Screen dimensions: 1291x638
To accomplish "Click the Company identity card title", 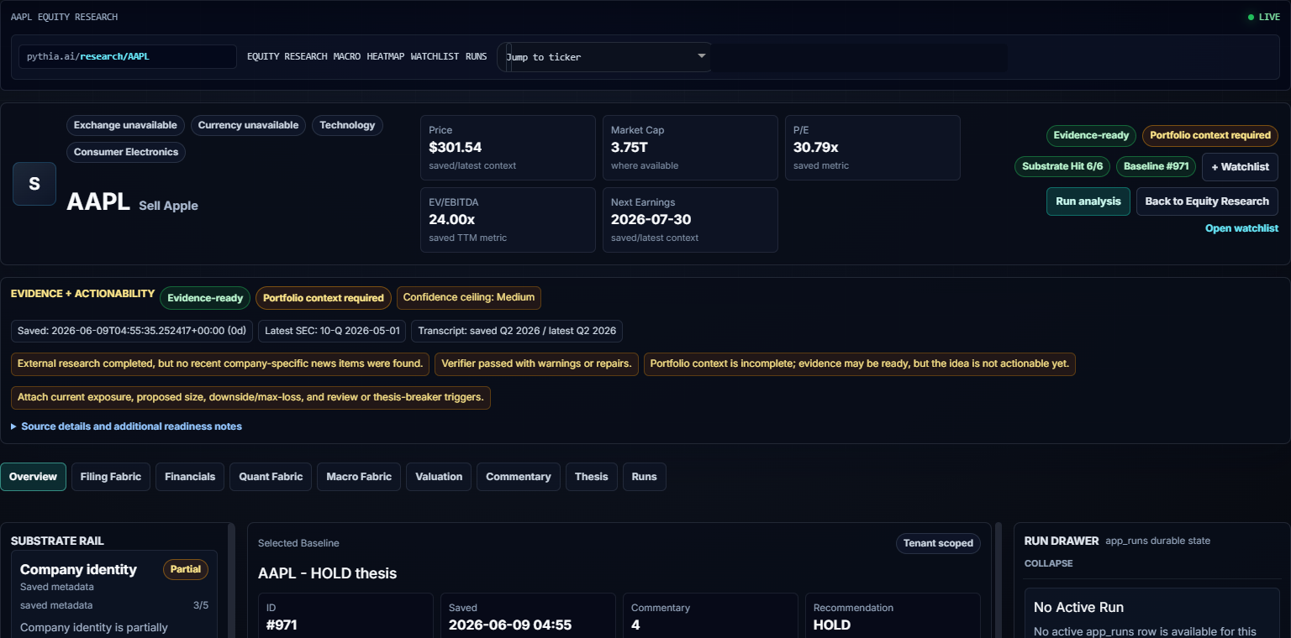I will point(78,570).
